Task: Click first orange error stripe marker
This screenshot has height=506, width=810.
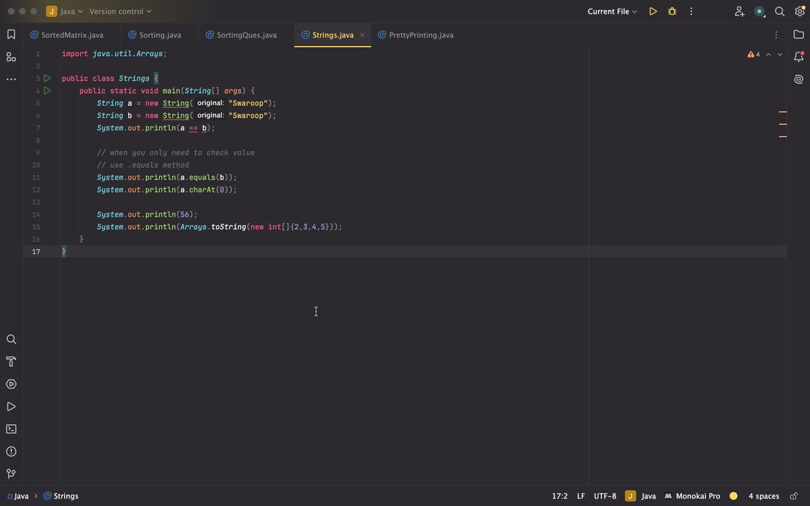Action: coord(783,112)
